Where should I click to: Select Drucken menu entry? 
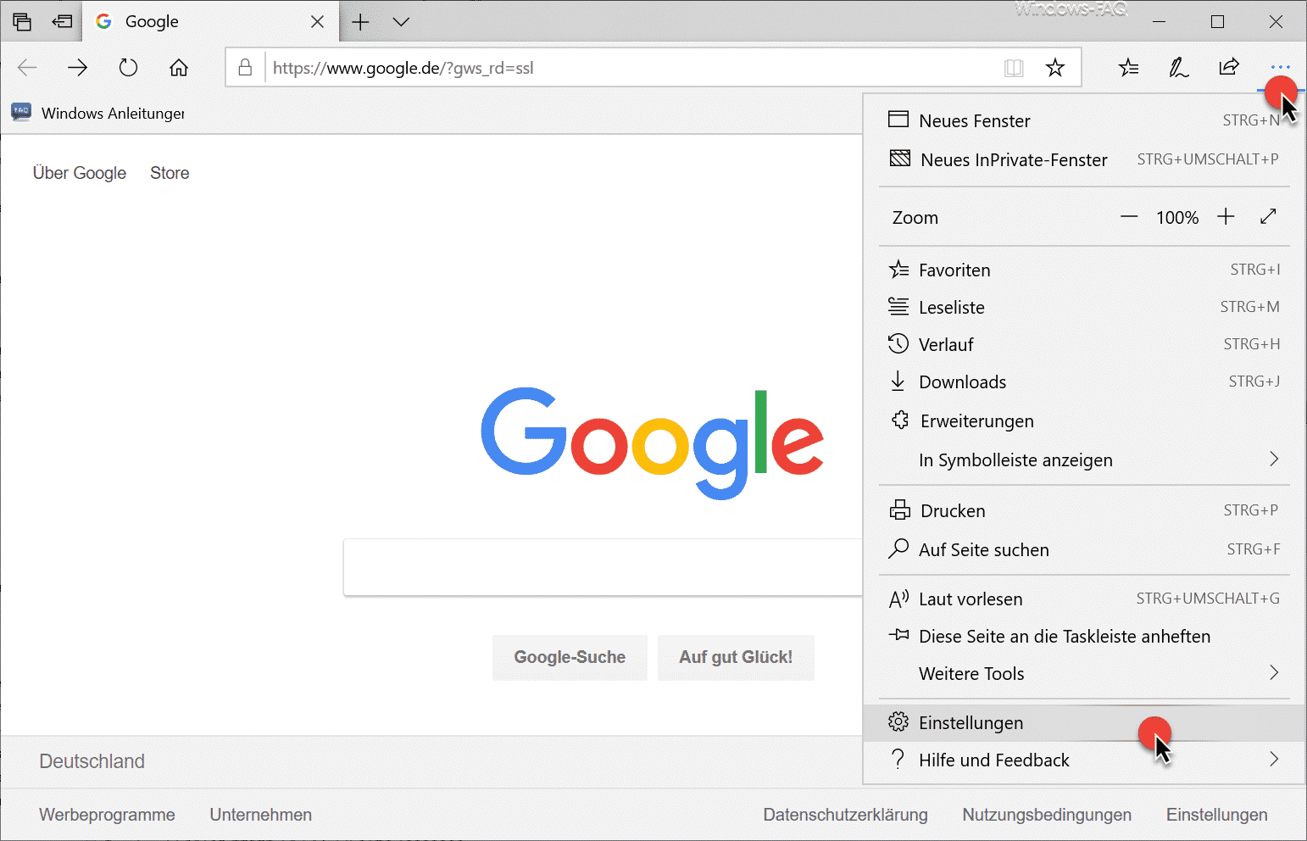[x=1084, y=510]
